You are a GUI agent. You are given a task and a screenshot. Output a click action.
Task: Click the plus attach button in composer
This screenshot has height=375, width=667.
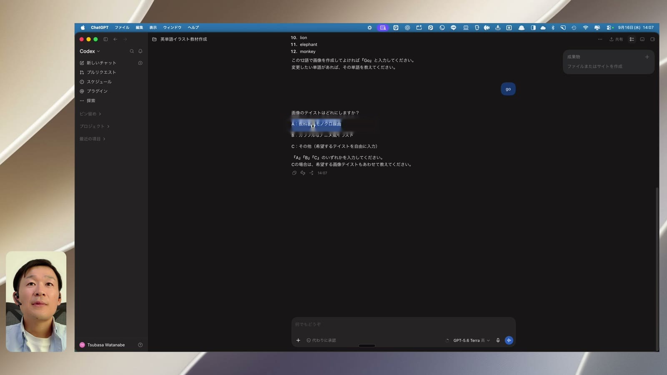point(298,340)
